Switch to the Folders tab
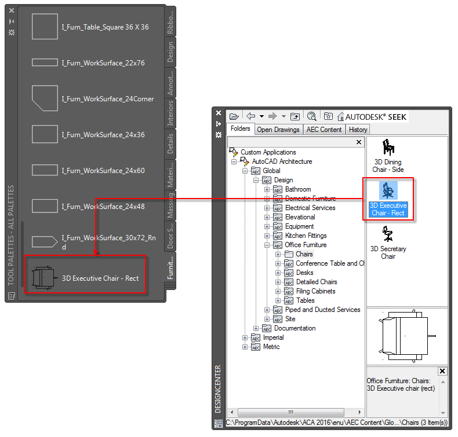The width and height of the screenshot is (458, 437). pyautogui.click(x=240, y=128)
